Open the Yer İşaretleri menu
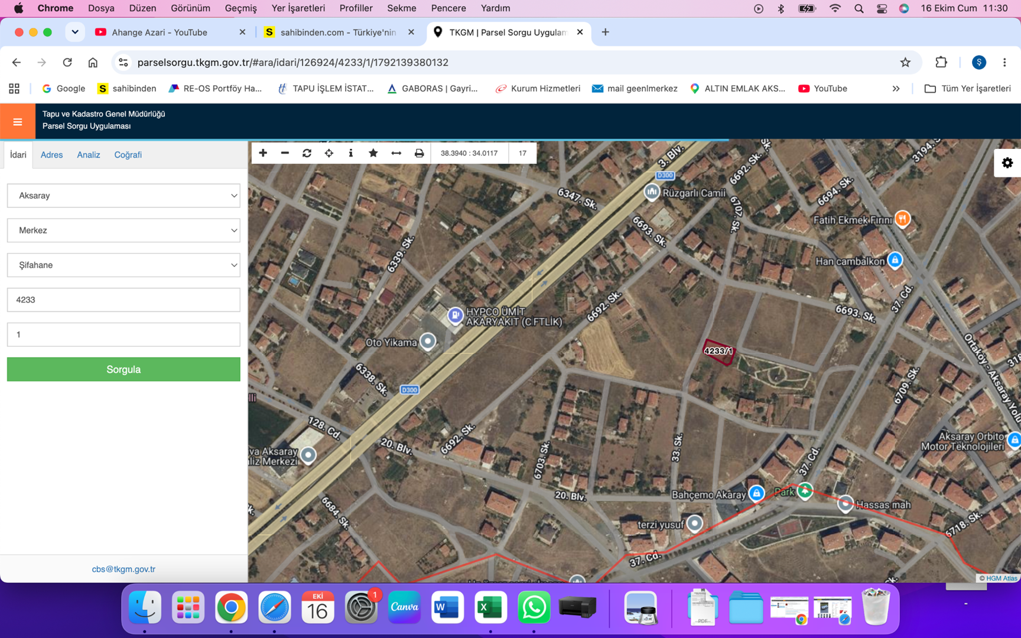Image resolution: width=1021 pixels, height=638 pixels. (x=298, y=8)
